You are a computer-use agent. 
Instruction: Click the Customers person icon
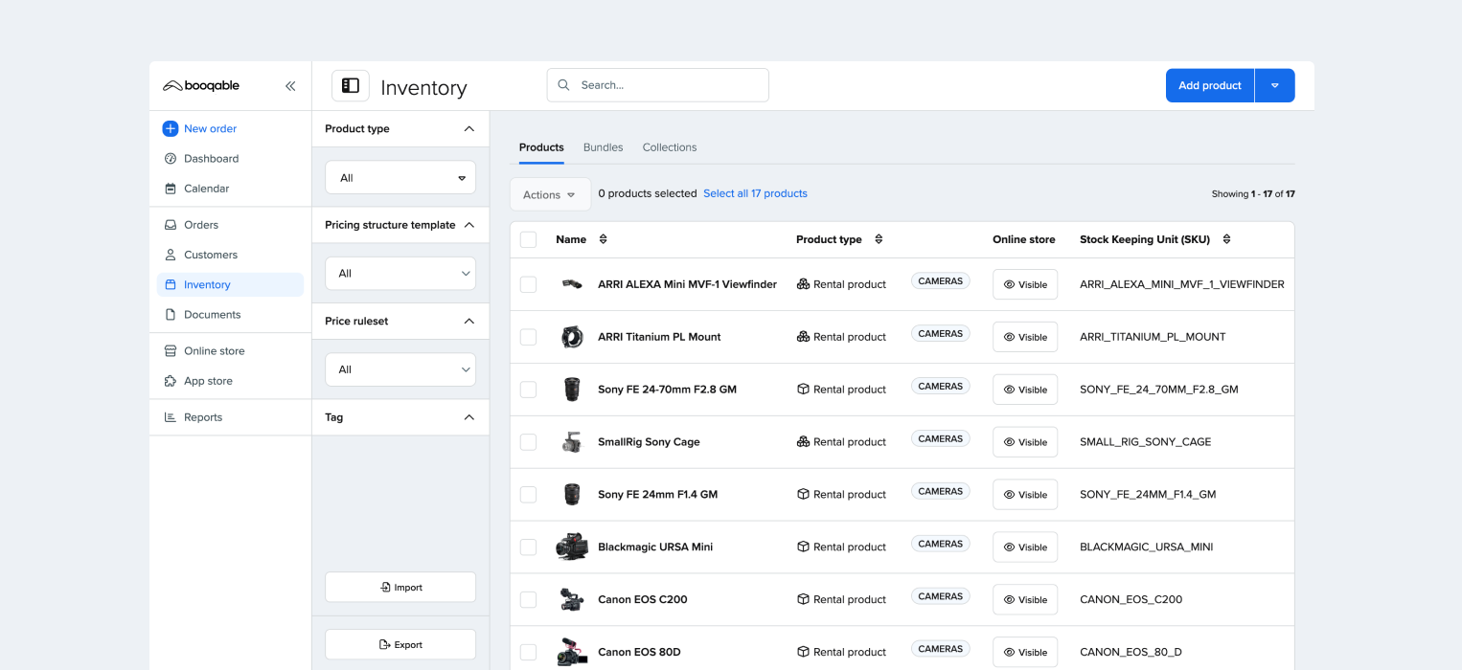[171, 255]
